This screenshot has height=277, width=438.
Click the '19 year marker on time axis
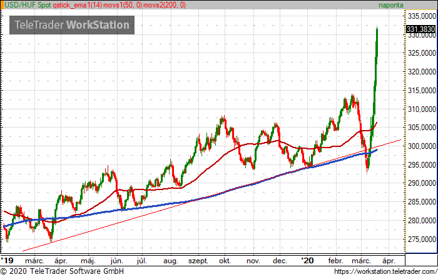tap(8, 261)
